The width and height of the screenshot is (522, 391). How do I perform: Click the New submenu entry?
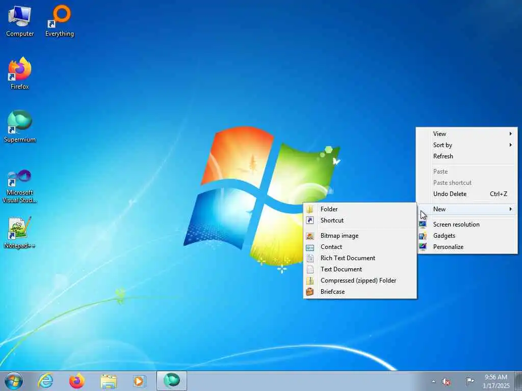click(x=467, y=209)
